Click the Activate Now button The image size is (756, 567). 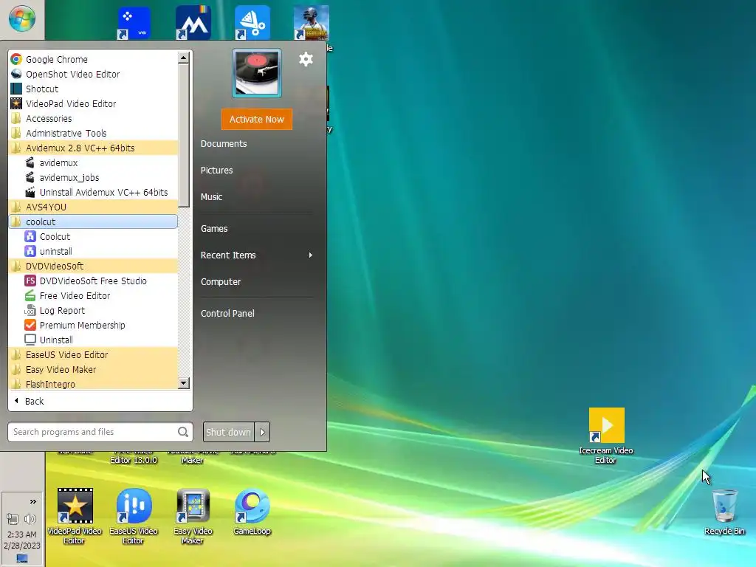[x=256, y=119]
